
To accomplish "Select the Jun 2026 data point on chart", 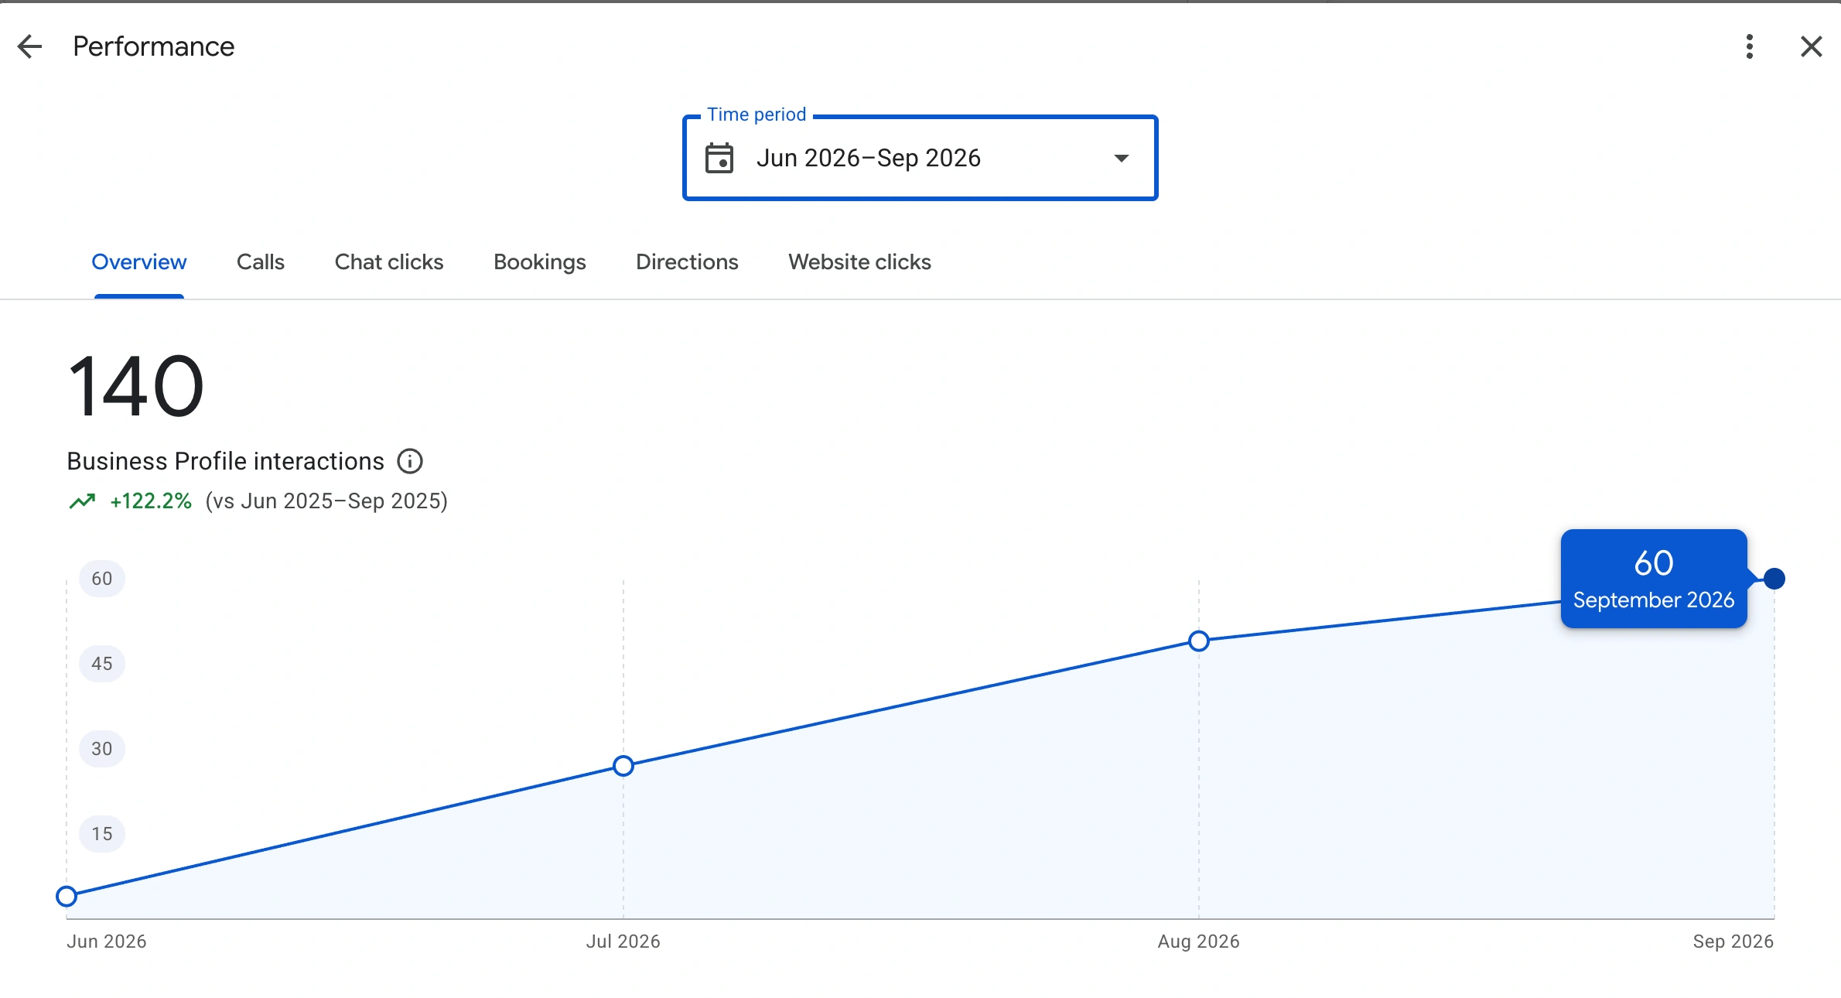I will 67,896.
